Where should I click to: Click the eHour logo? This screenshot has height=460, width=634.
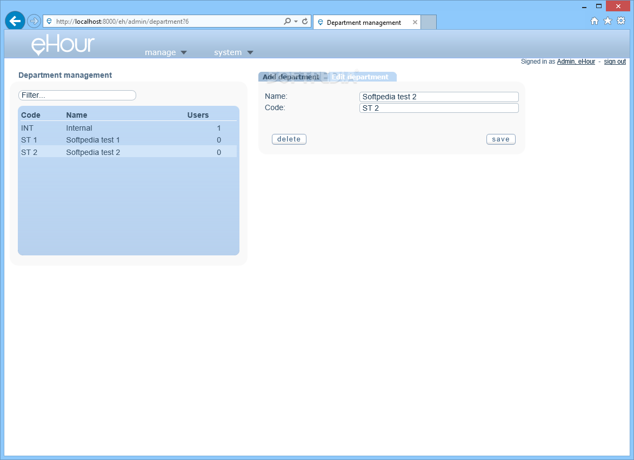click(x=63, y=44)
